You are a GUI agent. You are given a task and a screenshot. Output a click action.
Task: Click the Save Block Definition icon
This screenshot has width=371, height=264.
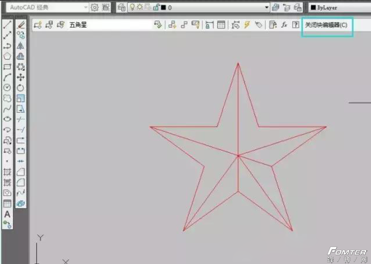coord(49,25)
